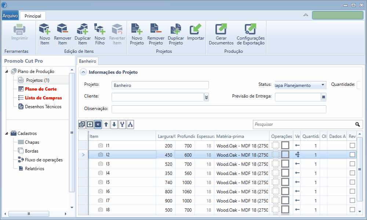Open Lista de Compras
Viewport: 367px width, 220px height.
pyautogui.click(x=43, y=98)
